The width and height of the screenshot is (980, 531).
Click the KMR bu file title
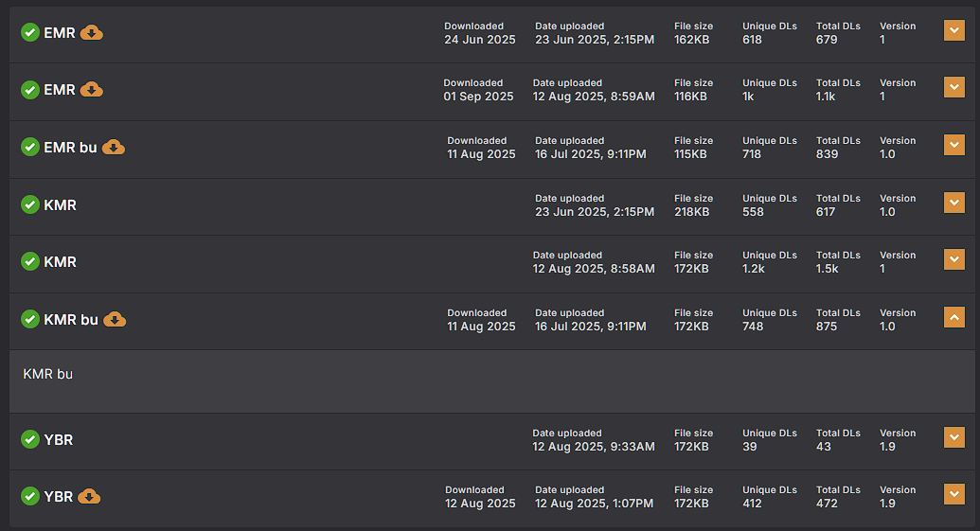coord(71,319)
